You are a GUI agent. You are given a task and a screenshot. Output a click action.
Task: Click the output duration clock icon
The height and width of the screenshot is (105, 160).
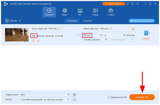point(124,35)
